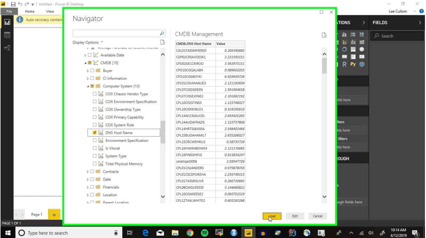The width and height of the screenshot is (426, 238).
Task: Click the CMDB.DNS Host Name column header
Action: click(195, 44)
